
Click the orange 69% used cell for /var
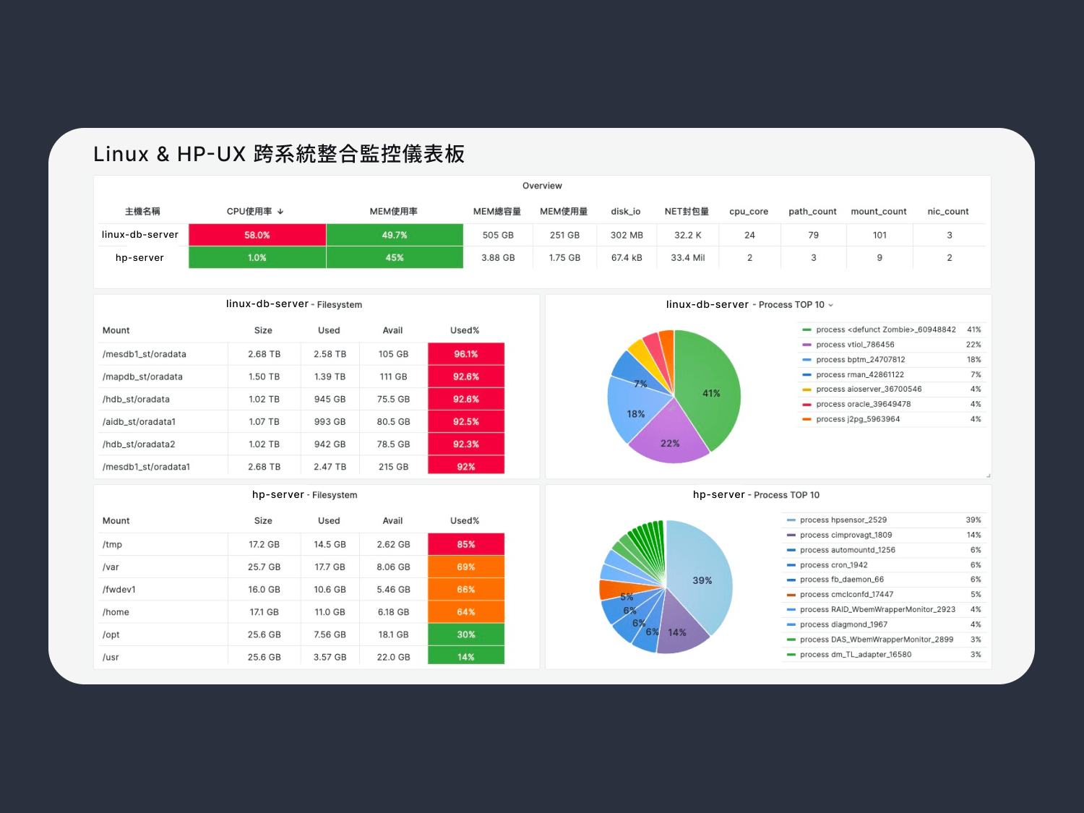click(x=465, y=567)
